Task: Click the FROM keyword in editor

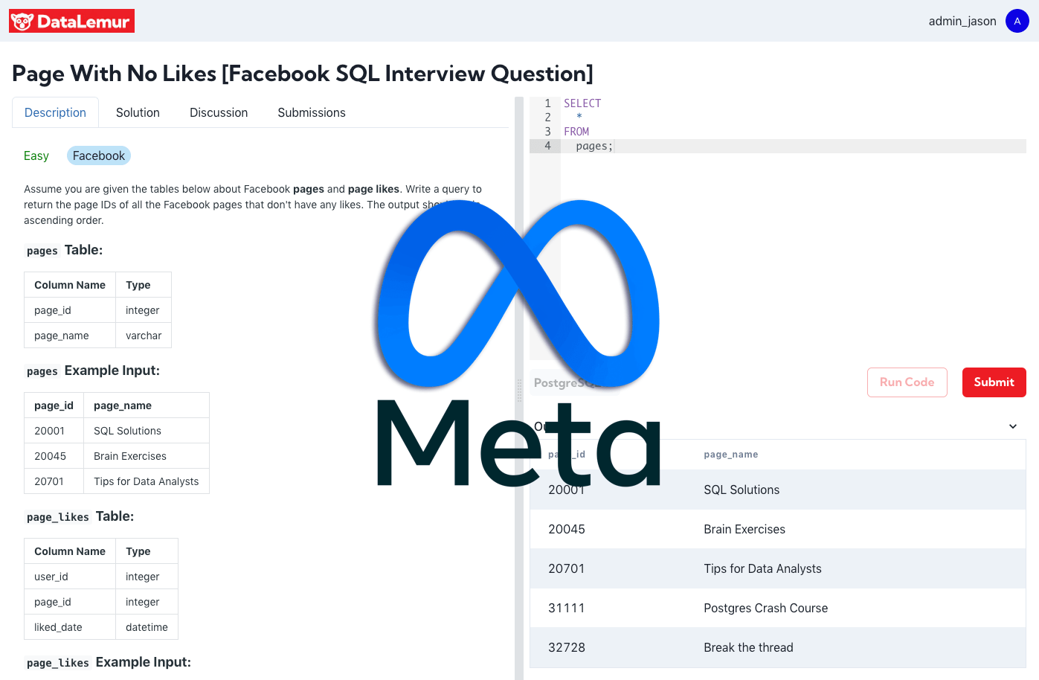Action: pos(576,132)
